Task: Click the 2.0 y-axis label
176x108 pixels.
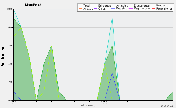Action: [x=10, y=82]
